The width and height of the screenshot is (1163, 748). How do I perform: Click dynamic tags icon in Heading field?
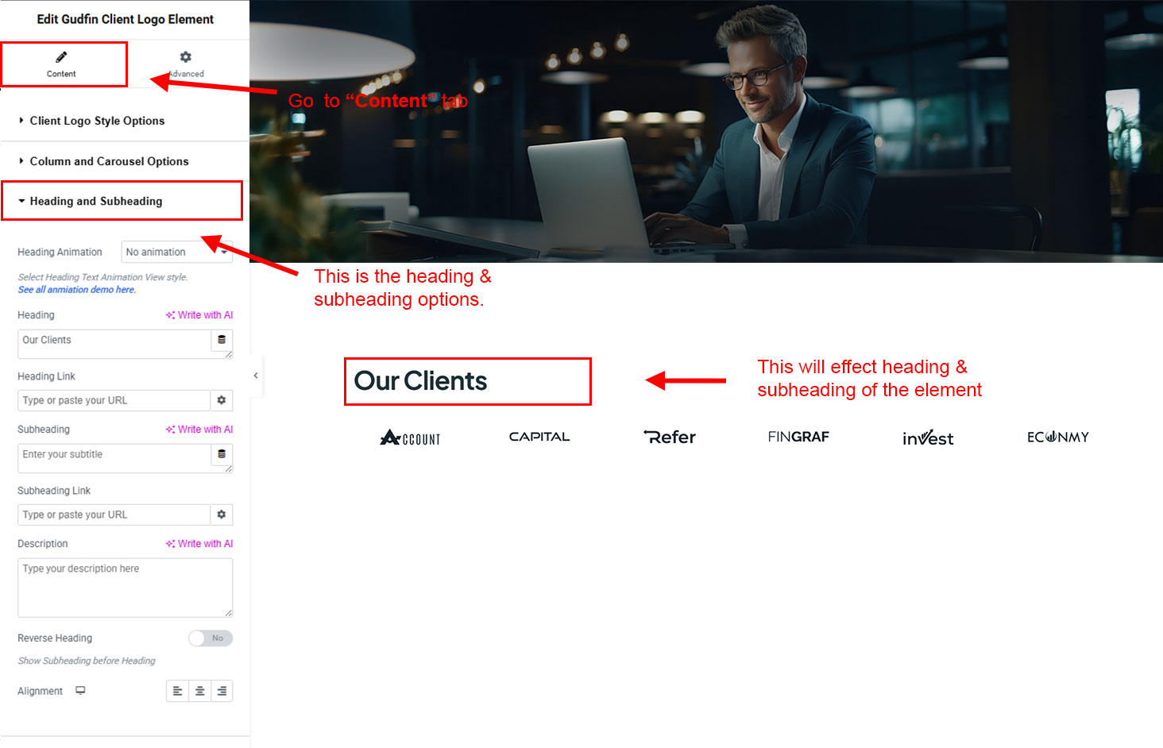click(x=222, y=340)
